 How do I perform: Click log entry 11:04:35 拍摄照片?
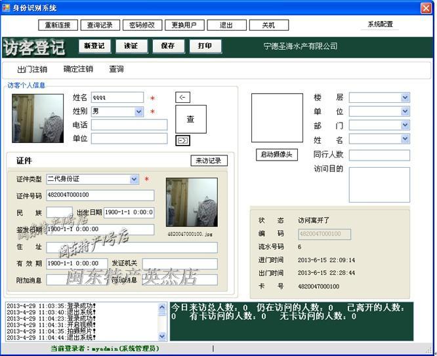51,331
